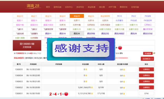Viewport: 164px width, 99px height.
Task: Select the 幸运22 game tab
Action: pos(63,16)
